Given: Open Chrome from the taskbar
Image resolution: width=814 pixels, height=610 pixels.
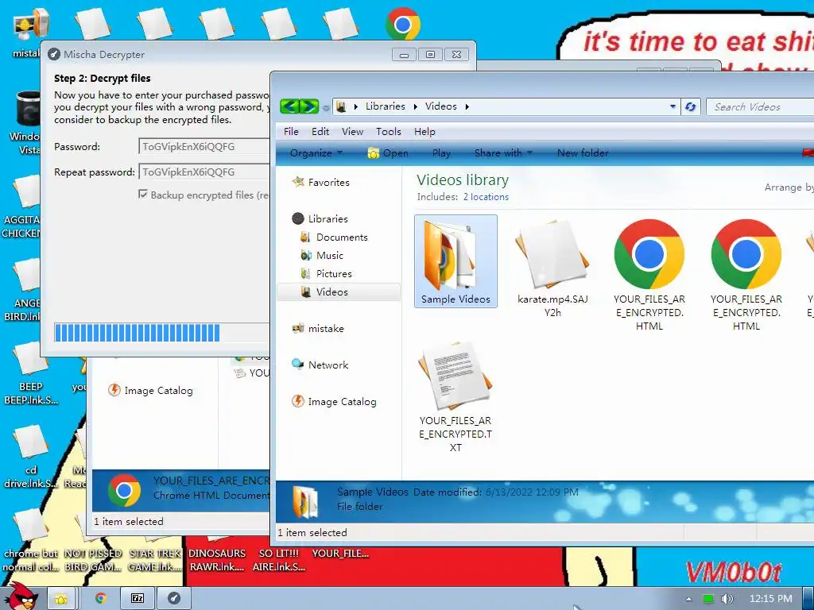Looking at the screenshot, I should pos(101,599).
